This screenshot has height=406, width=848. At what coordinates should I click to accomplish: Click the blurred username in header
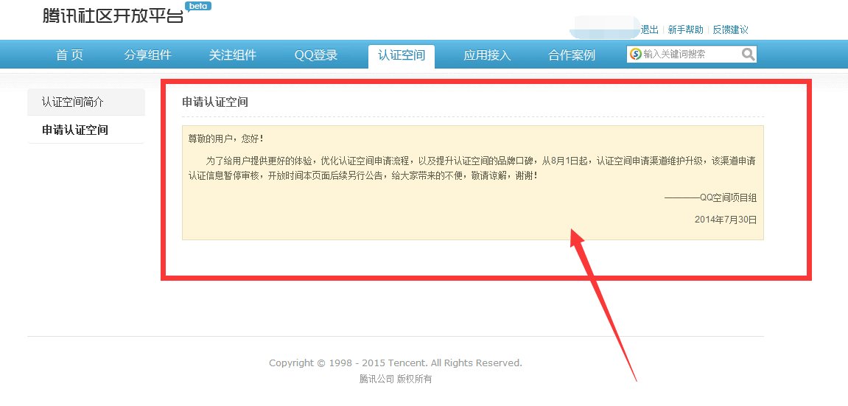pyautogui.click(x=605, y=27)
